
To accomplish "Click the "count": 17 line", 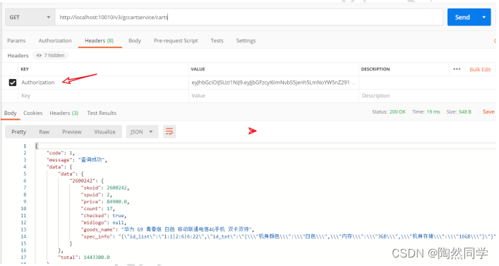I will [x=98, y=209].
